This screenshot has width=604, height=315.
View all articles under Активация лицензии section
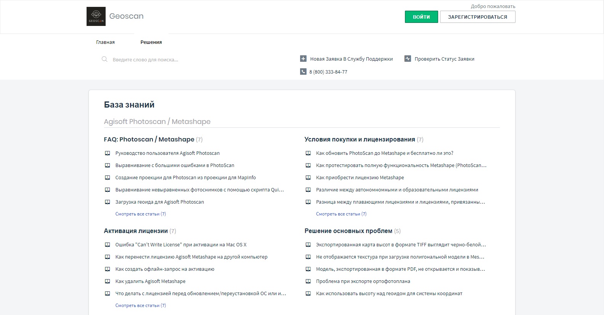[140, 305]
